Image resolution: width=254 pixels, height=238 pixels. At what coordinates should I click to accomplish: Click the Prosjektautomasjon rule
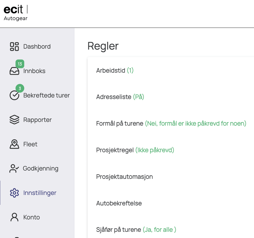click(x=124, y=177)
